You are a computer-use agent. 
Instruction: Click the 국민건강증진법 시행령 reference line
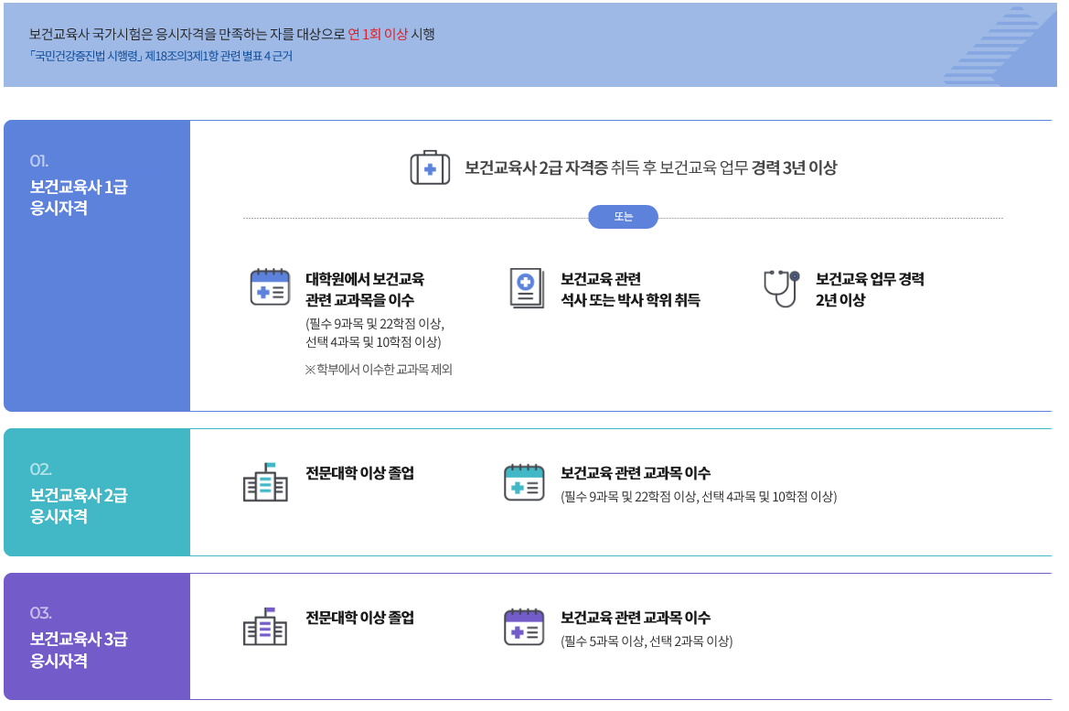160,56
